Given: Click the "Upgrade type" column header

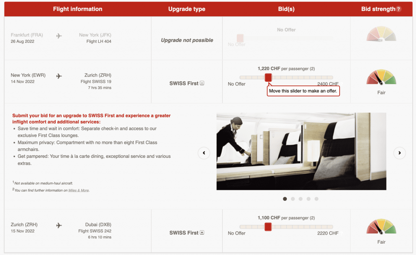Looking at the screenshot, I should [x=187, y=9].
